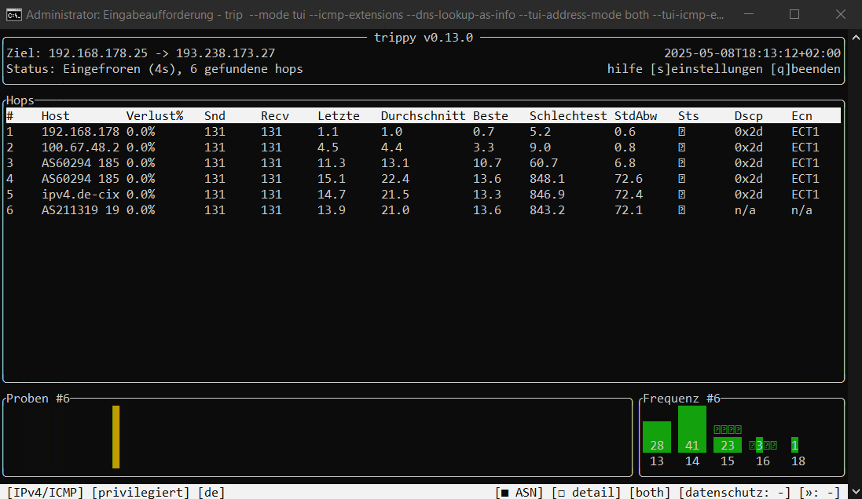Close the command prompt window

point(841,14)
